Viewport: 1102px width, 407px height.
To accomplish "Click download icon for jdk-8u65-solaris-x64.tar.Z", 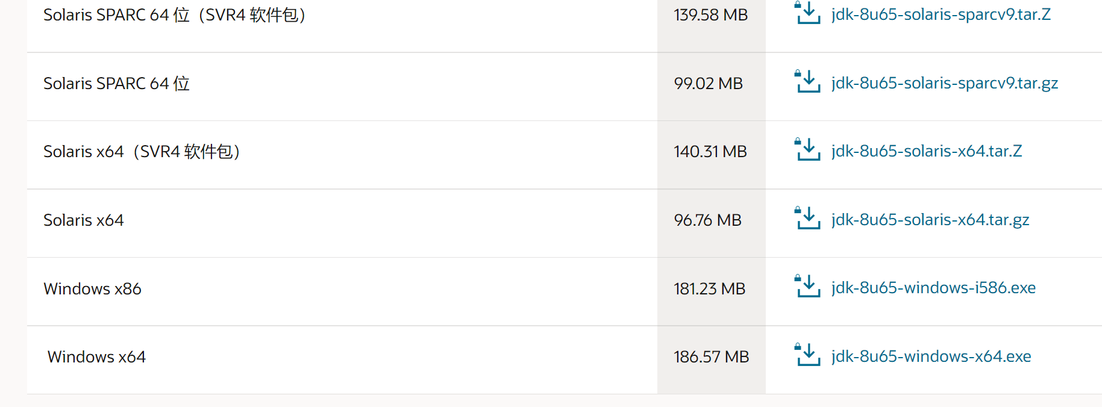I will tap(807, 150).
